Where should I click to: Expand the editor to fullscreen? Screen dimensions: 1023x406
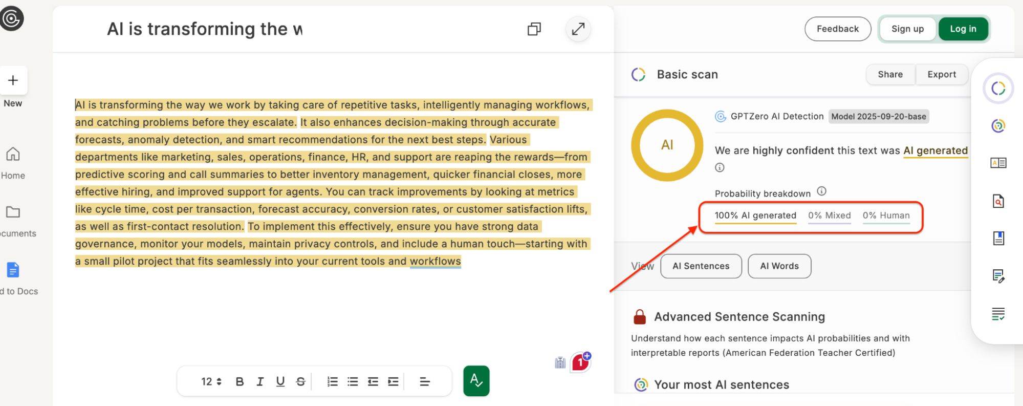coord(578,29)
